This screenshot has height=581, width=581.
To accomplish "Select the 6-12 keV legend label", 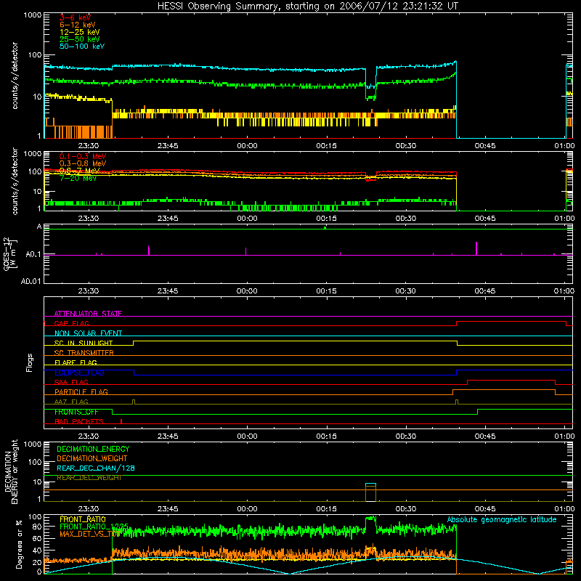I will pyautogui.click(x=78, y=25).
